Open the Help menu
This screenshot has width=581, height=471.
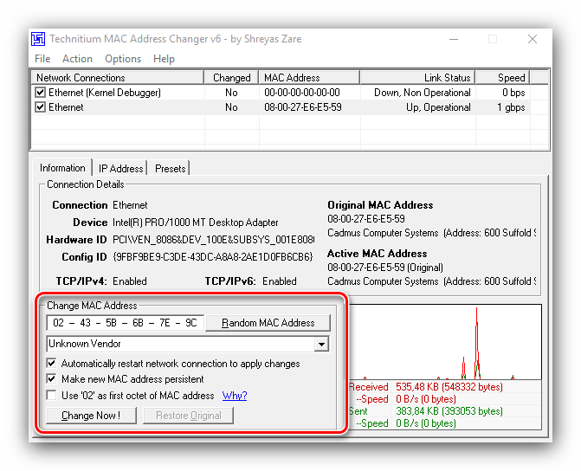click(x=164, y=59)
